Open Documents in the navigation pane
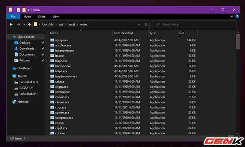245x147 pixels. (x=27, y=54)
